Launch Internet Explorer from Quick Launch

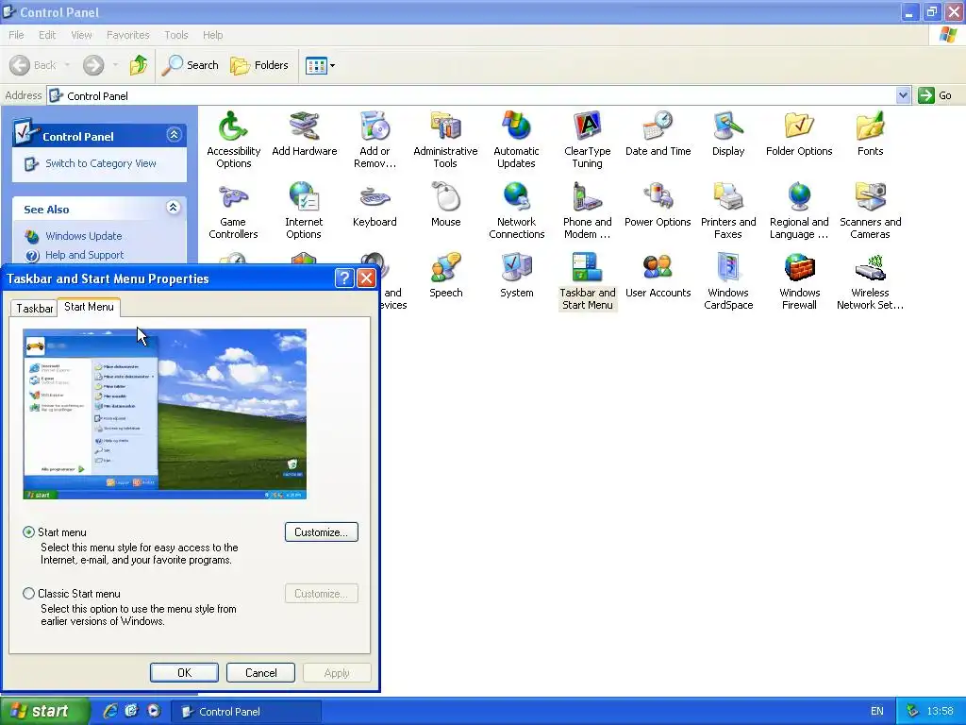[110, 712]
